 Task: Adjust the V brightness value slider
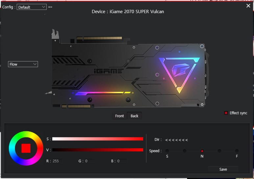tap(98, 150)
